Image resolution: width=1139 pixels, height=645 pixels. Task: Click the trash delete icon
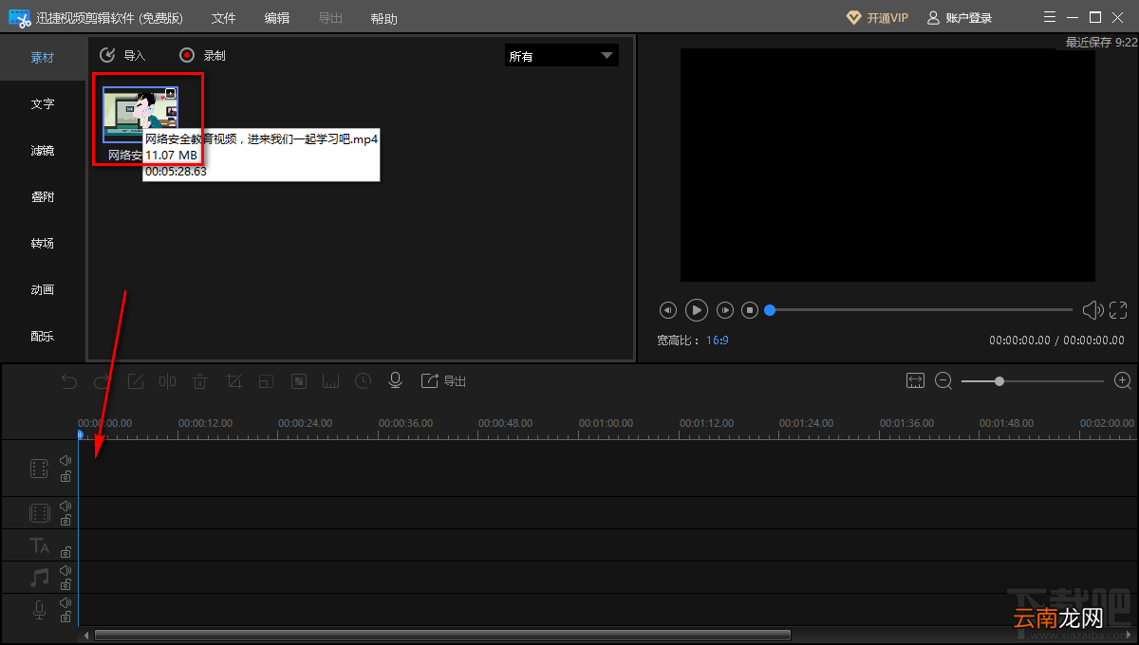[x=200, y=381]
